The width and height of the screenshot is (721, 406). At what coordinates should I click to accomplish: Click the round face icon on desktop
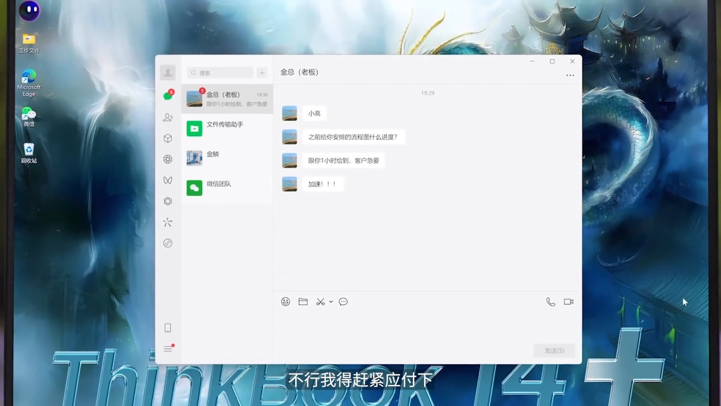click(30, 10)
